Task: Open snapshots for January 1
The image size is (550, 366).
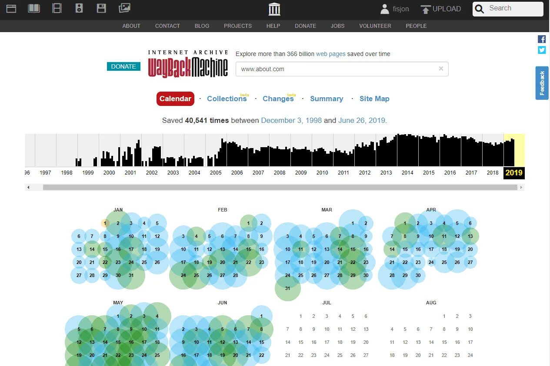Action: [105, 223]
